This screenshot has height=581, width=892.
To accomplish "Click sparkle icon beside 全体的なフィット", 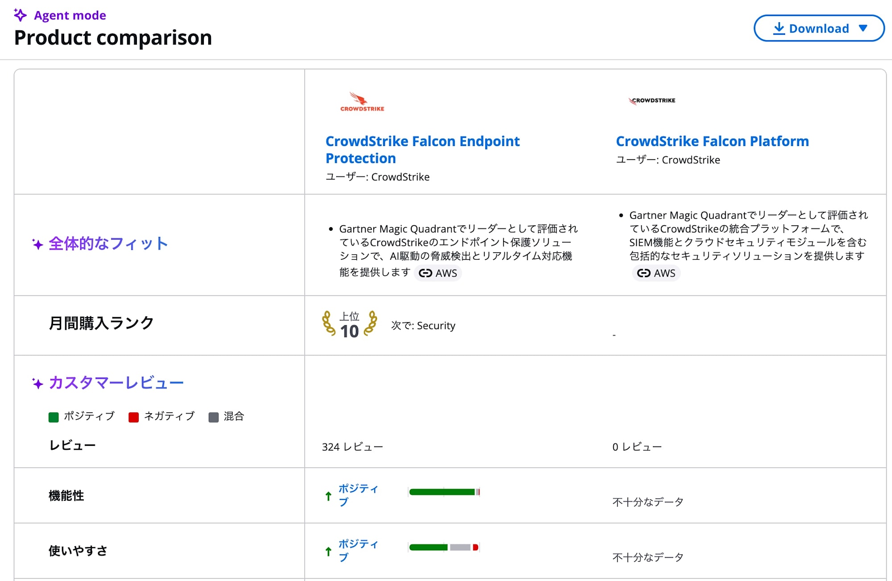I will [x=38, y=244].
